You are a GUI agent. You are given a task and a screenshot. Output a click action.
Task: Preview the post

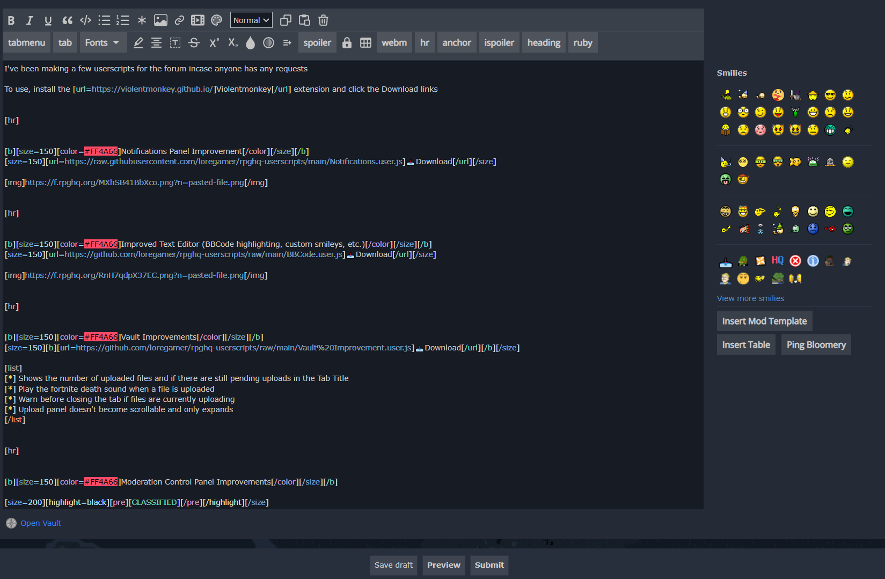(444, 565)
